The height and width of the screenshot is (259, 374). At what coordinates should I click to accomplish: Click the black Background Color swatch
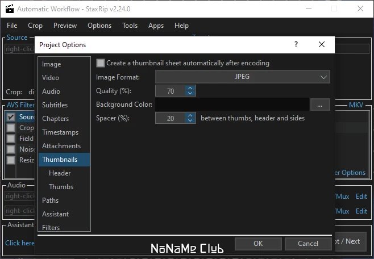point(232,105)
